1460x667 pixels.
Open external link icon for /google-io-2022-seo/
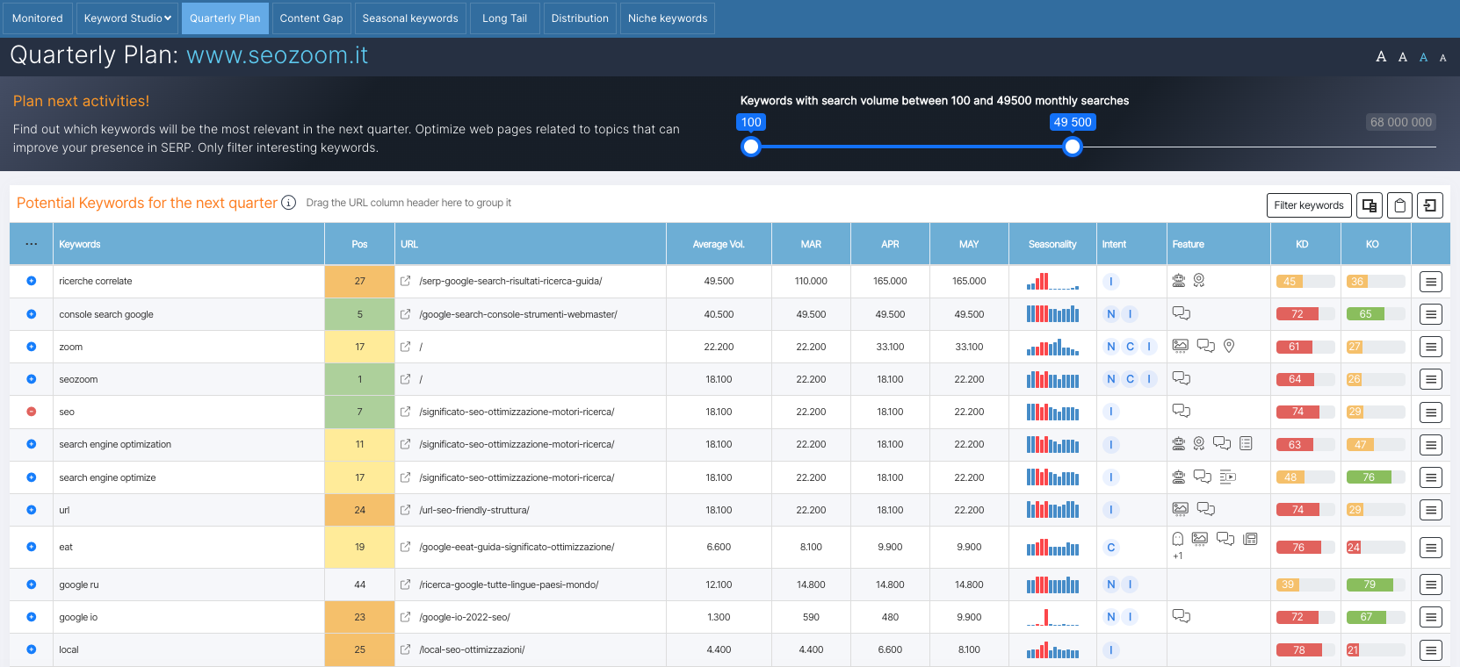tap(405, 617)
